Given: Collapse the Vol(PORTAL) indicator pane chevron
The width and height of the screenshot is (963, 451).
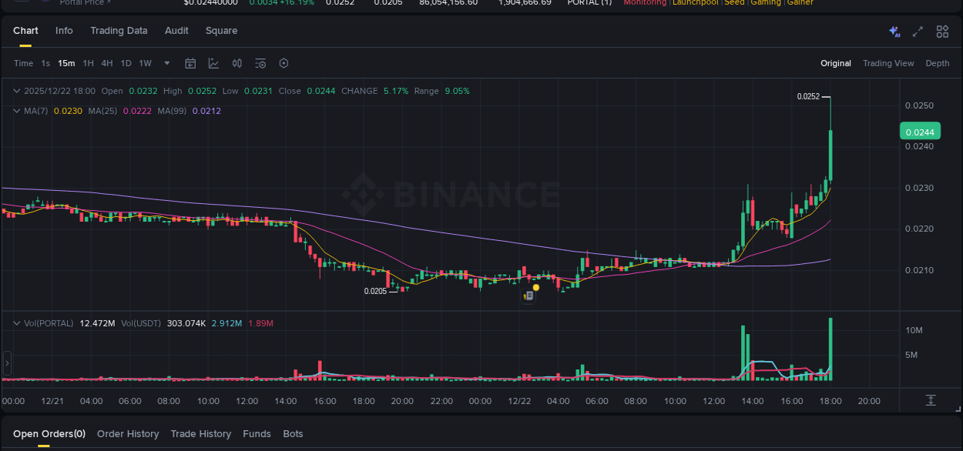Looking at the screenshot, I should click(16, 322).
